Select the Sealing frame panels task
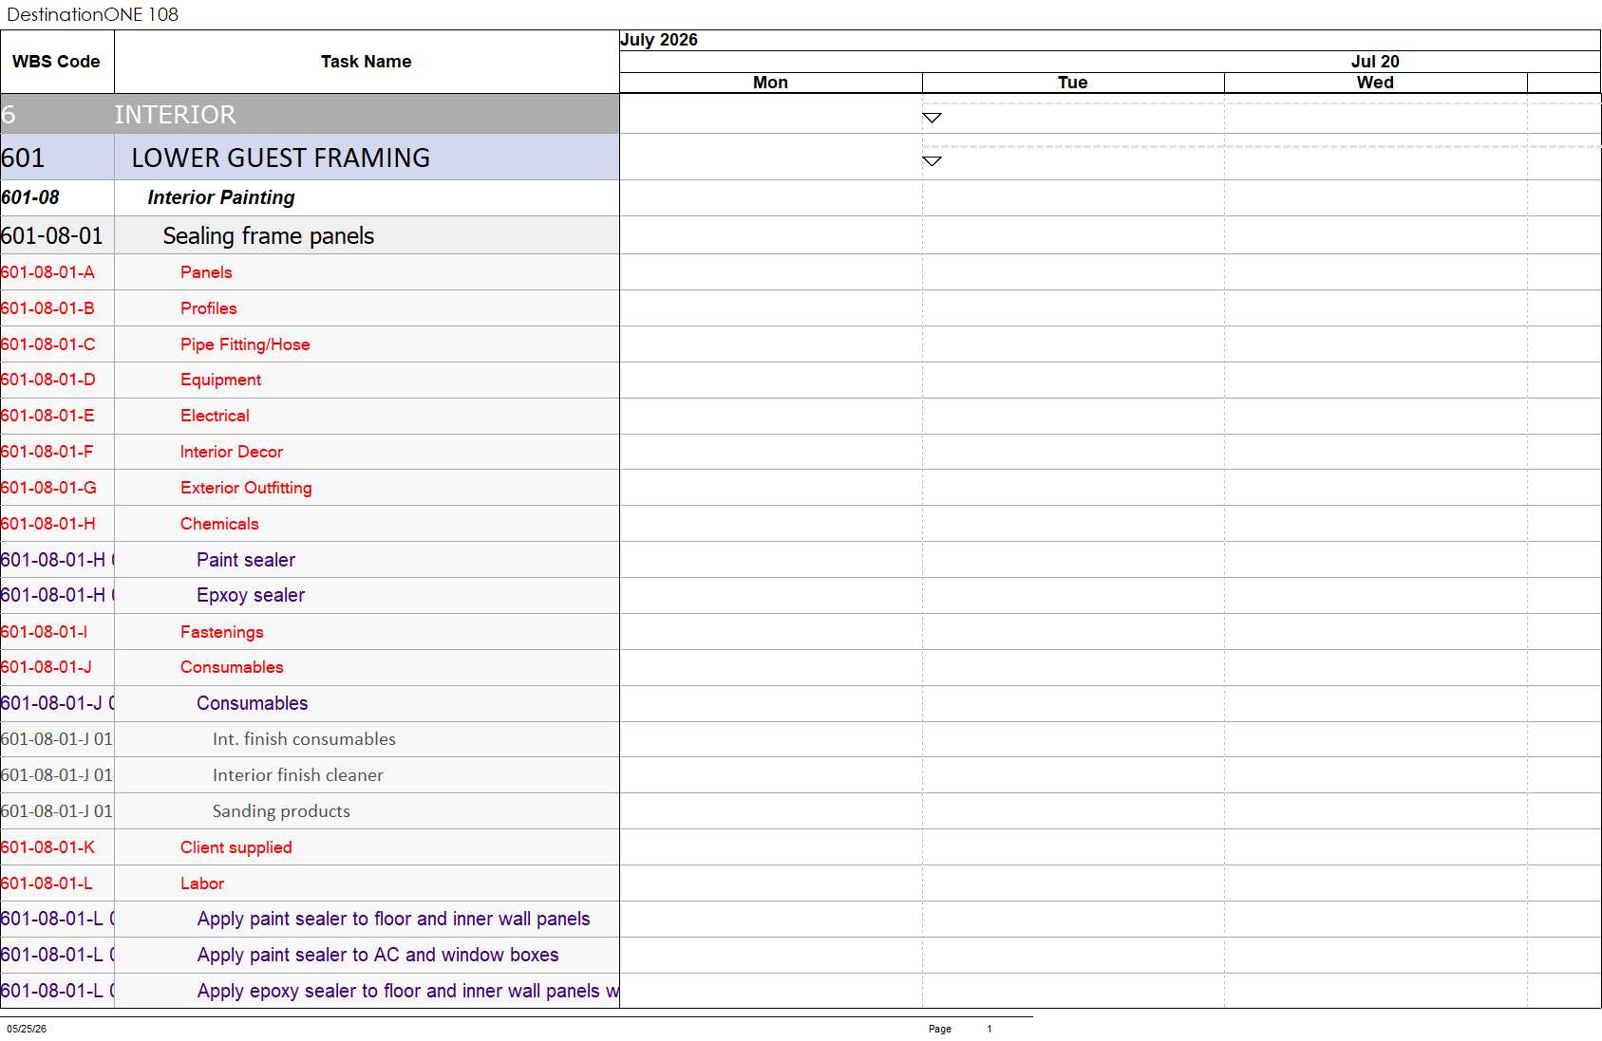Viewport: 1602px width, 1041px height. pos(310,235)
